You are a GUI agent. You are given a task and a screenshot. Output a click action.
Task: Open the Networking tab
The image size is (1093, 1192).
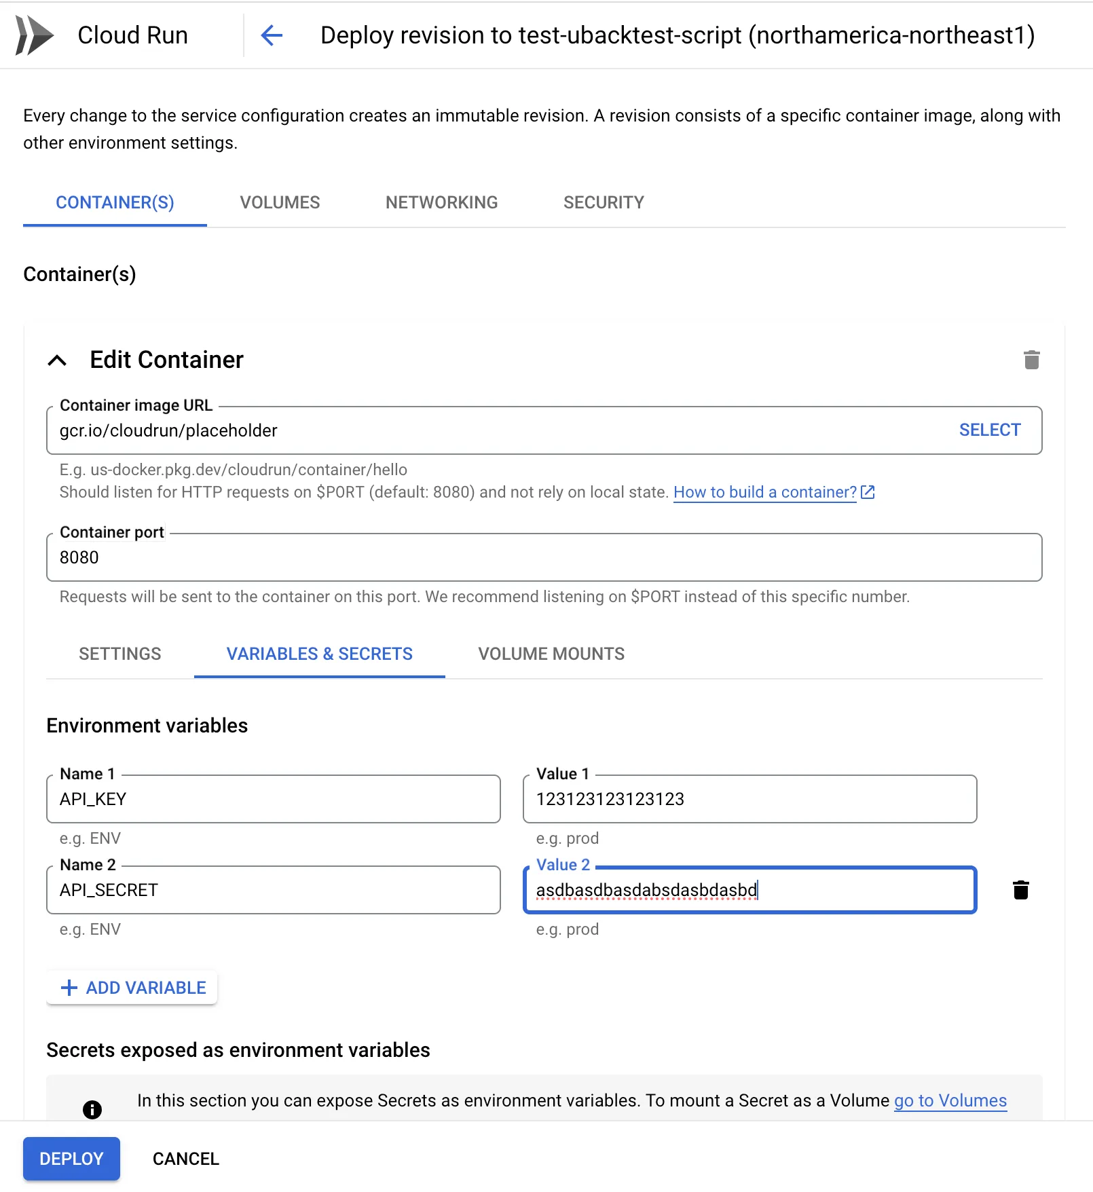click(x=441, y=202)
